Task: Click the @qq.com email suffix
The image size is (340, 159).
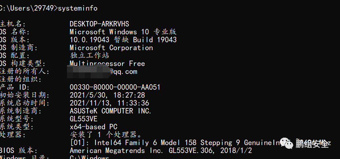Action: pyautogui.click(x=123, y=72)
